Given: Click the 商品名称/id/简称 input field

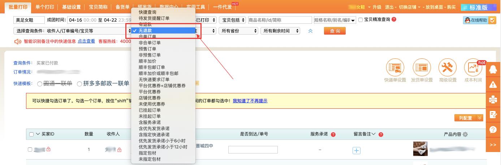Looking at the screenshot, I should [x=280, y=20].
